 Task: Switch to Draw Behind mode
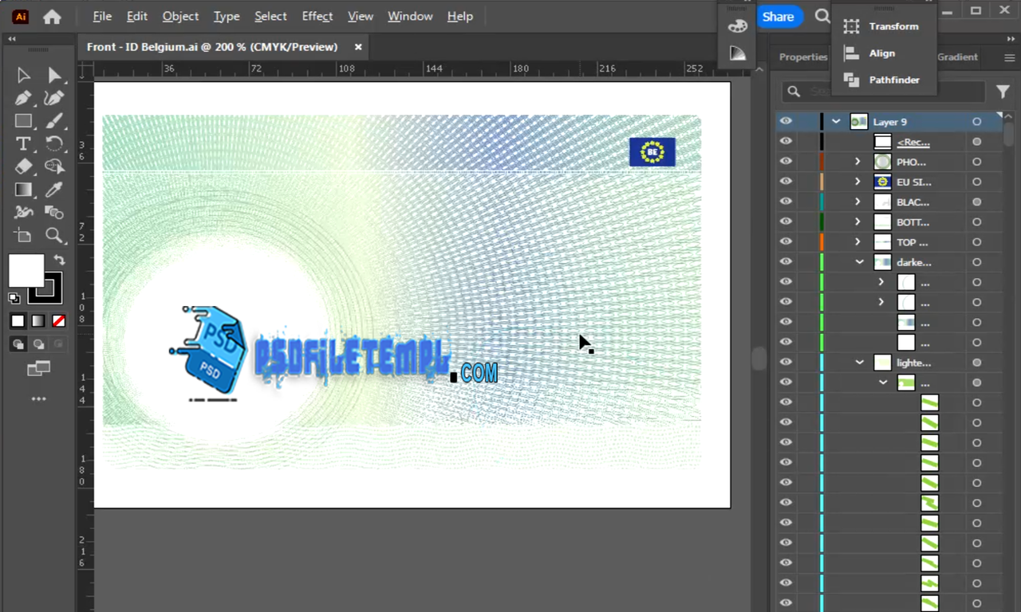(38, 344)
